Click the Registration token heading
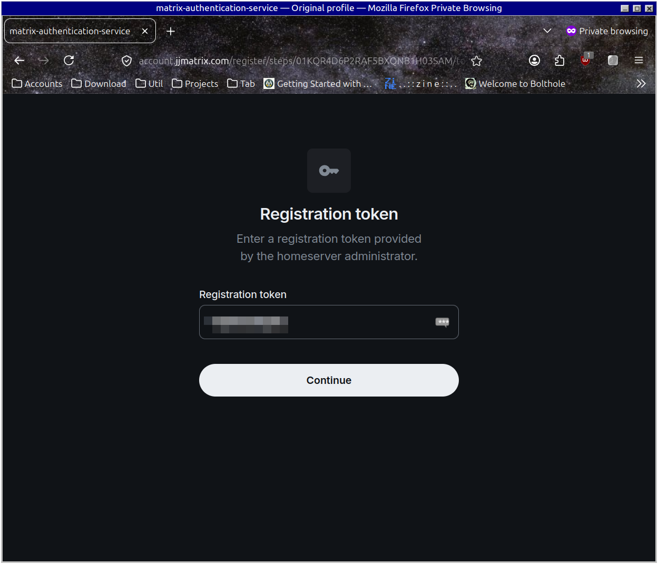Screen dimensions: 658x564 (329, 214)
